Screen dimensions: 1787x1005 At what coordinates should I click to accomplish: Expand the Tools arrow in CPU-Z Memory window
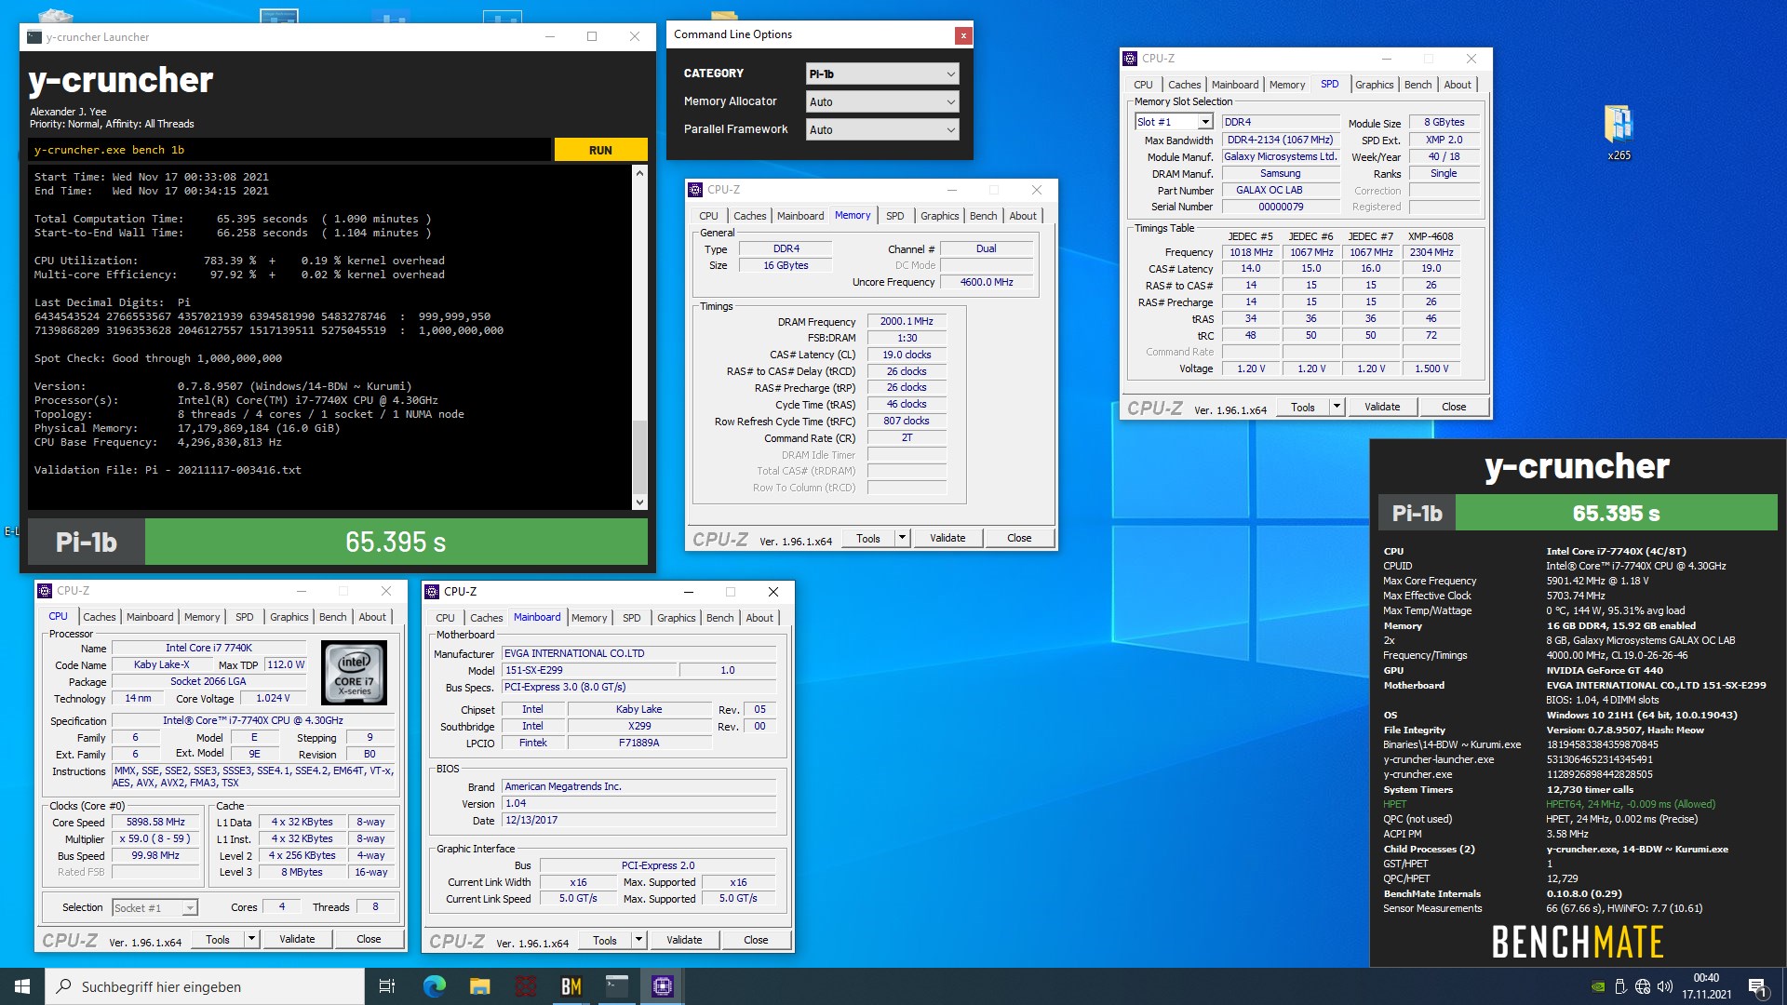tap(902, 538)
